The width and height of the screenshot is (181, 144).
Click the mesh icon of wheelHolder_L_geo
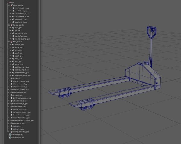click(11, 101)
